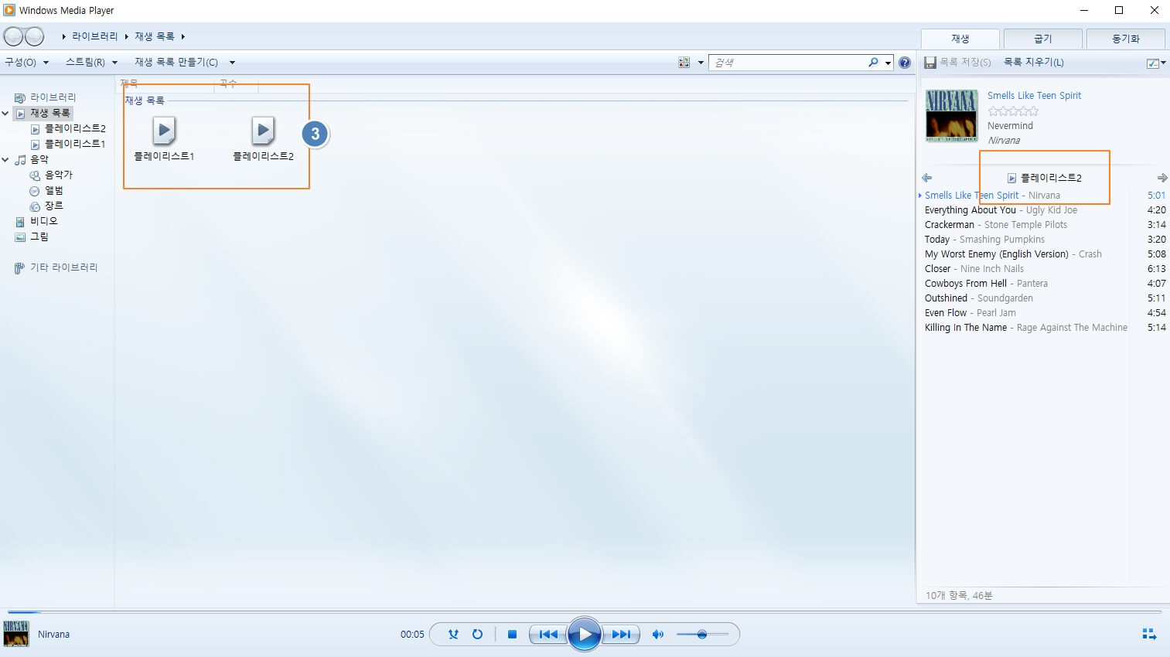Open the 구성(O) menu
This screenshot has width=1170, height=657.
point(27,63)
